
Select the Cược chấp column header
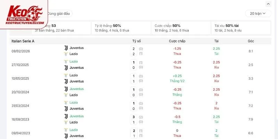point(177,41)
